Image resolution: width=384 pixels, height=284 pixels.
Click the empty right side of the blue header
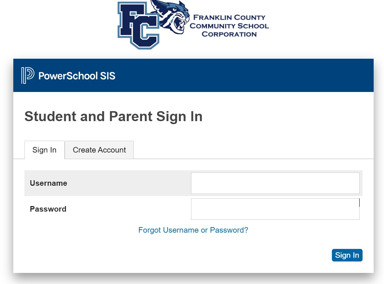coord(277,75)
